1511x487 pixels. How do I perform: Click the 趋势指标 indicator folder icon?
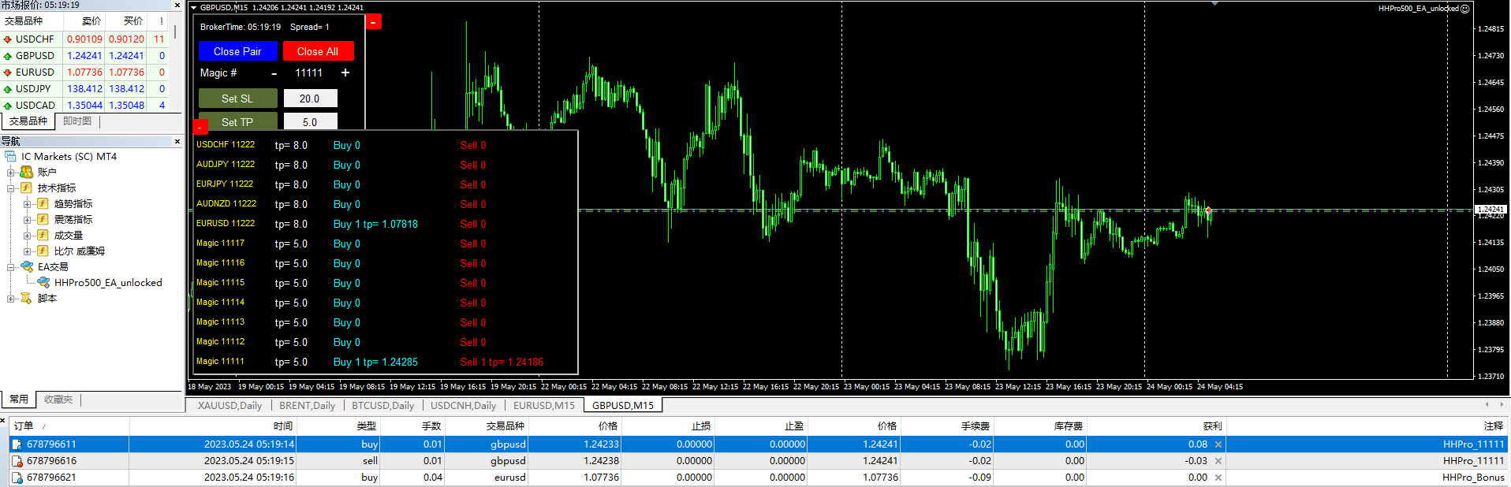(43, 203)
